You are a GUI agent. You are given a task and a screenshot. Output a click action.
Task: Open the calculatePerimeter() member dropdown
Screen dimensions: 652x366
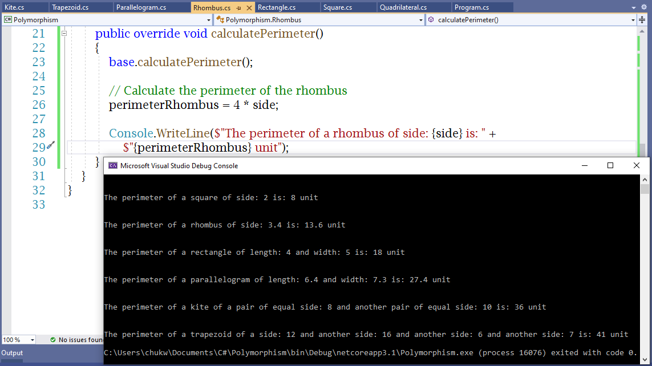(633, 20)
